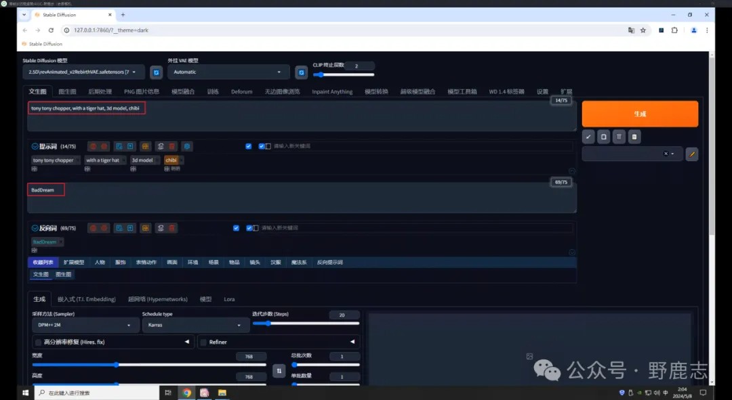This screenshot has width=732, height=400.
Task: Enable the Refiner checkbox
Action: click(x=203, y=342)
